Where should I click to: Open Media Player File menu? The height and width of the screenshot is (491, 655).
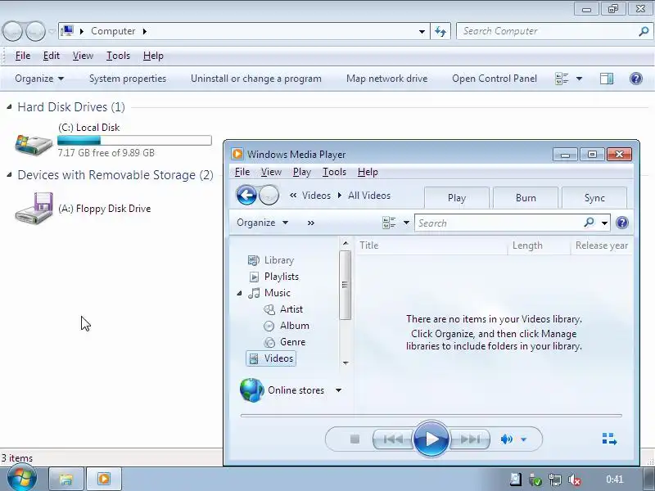[x=242, y=172]
